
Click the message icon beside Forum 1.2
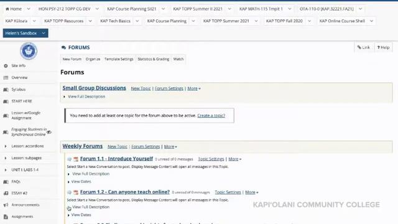coord(69,192)
